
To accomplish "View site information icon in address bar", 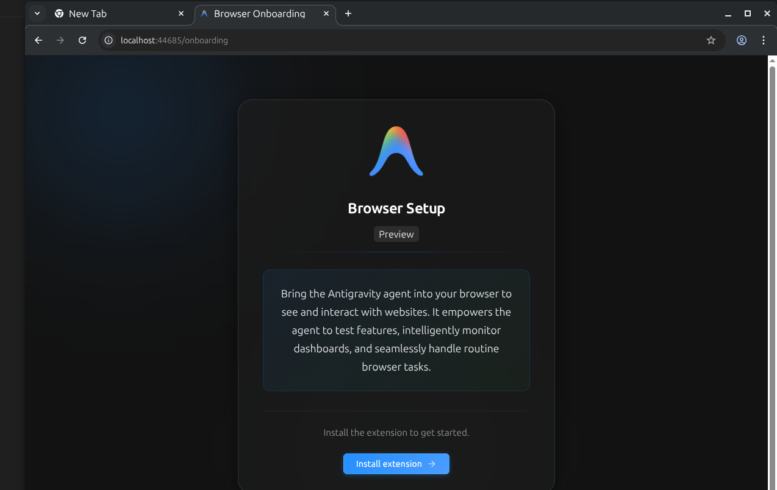I will tap(109, 40).
